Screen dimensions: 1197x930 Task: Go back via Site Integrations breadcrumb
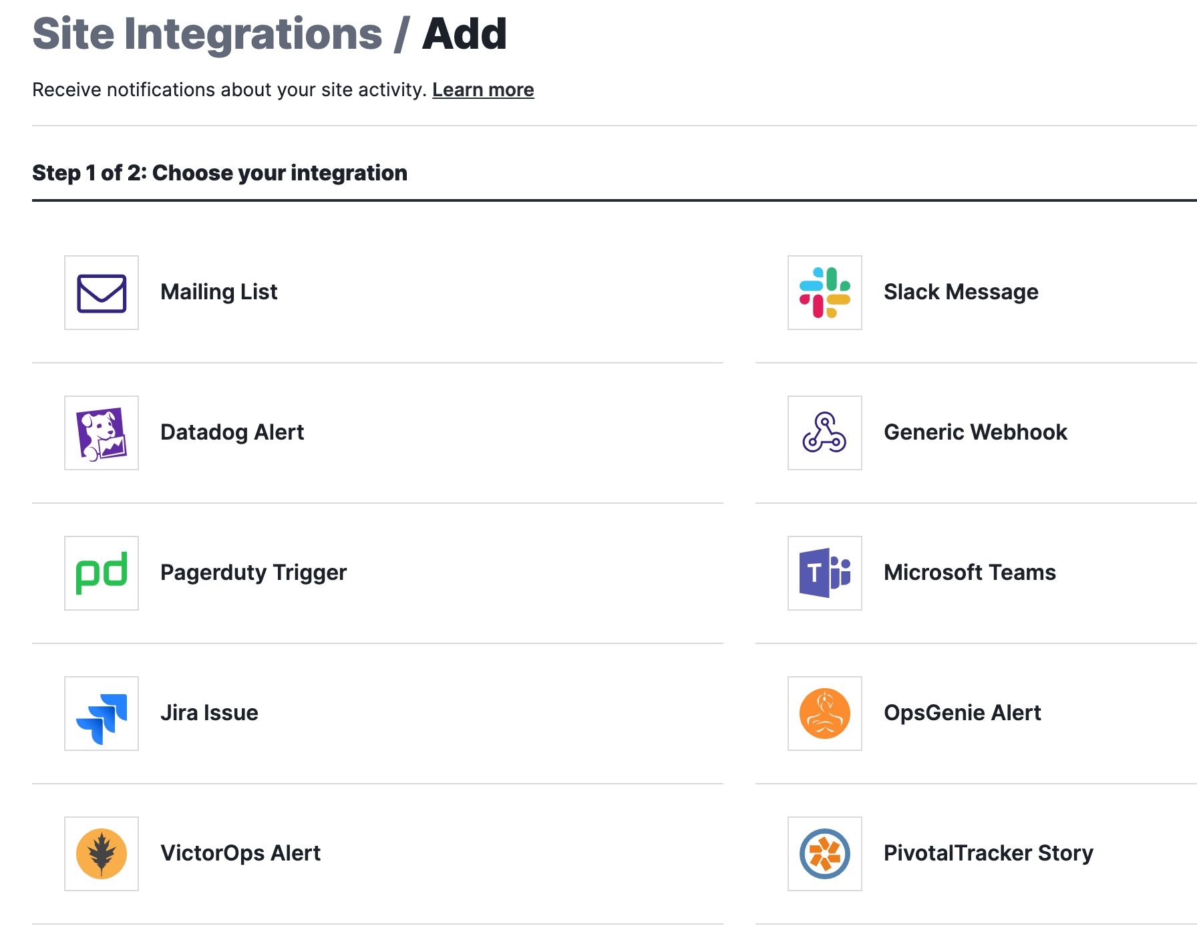click(x=207, y=33)
